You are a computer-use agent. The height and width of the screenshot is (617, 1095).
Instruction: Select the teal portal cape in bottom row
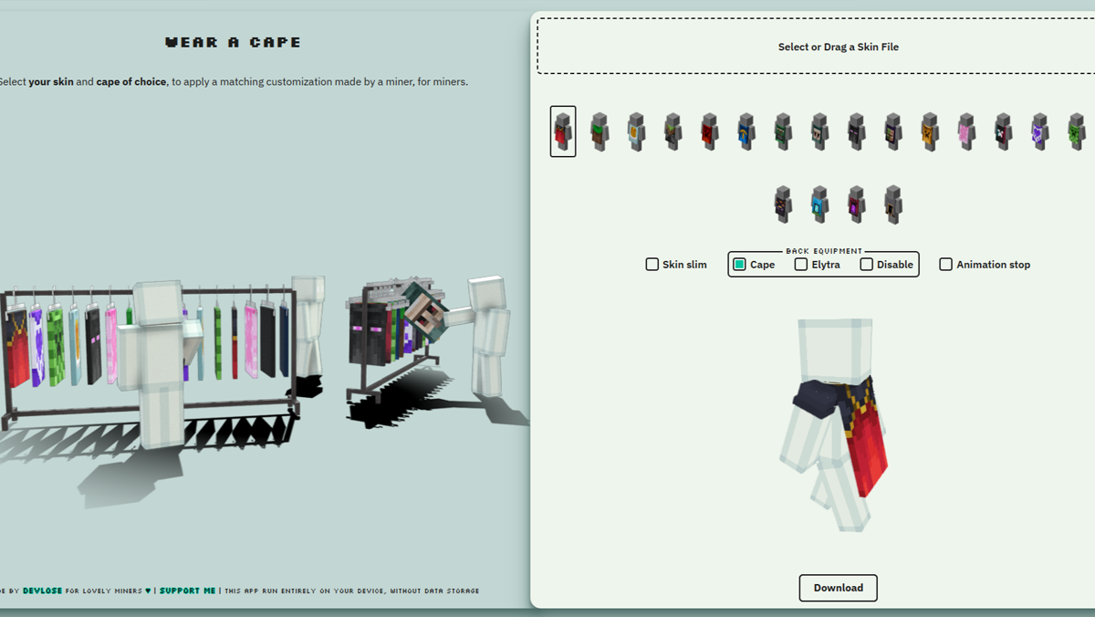(819, 203)
